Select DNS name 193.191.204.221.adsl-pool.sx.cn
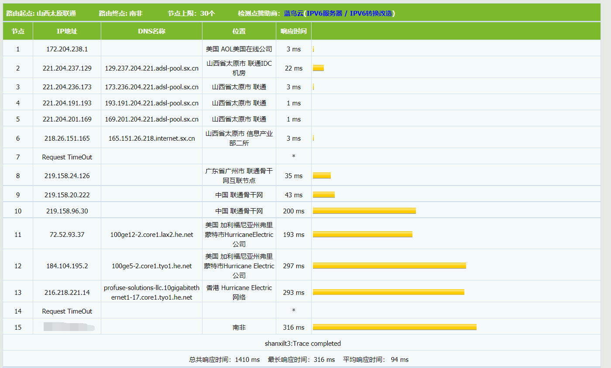The width and height of the screenshot is (611, 368). (151, 103)
